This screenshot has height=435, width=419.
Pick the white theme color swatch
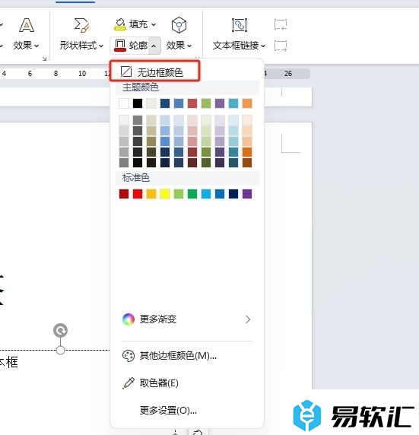click(x=124, y=103)
